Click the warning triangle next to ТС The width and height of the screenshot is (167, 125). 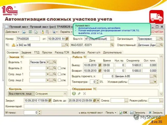[14, 45]
